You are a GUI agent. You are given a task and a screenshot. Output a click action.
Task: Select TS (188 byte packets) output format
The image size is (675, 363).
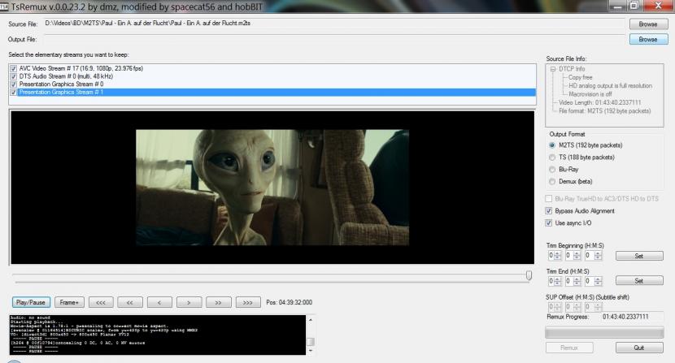click(x=553, y=158)
